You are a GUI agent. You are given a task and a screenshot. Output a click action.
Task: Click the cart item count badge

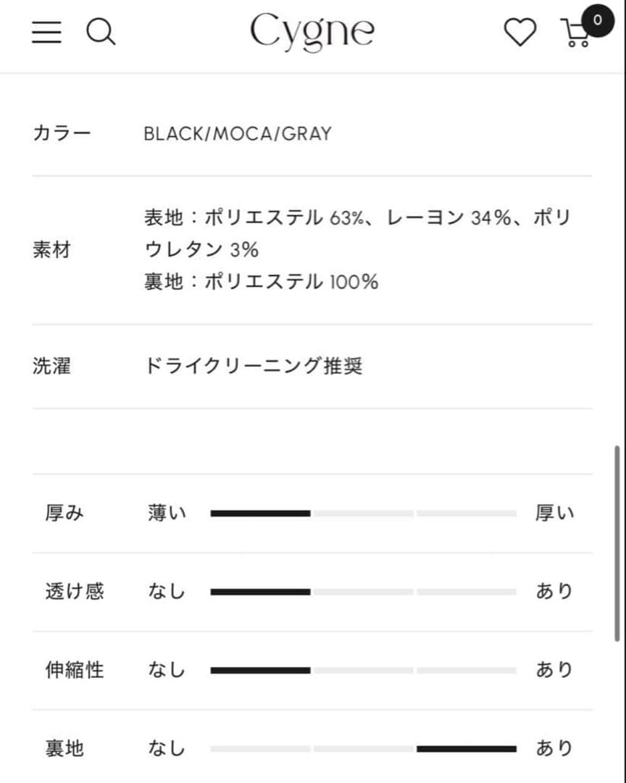coord(597,20)
